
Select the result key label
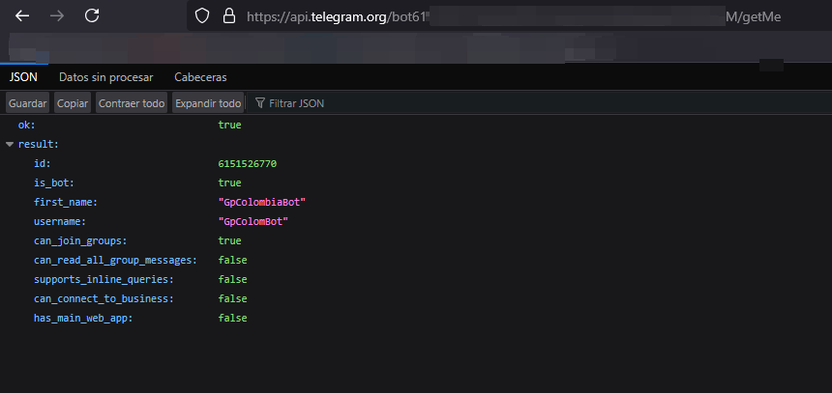[38, 144]
